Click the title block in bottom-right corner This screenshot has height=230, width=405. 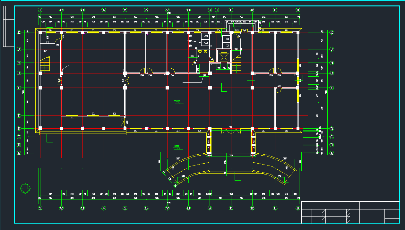(350, 212)
